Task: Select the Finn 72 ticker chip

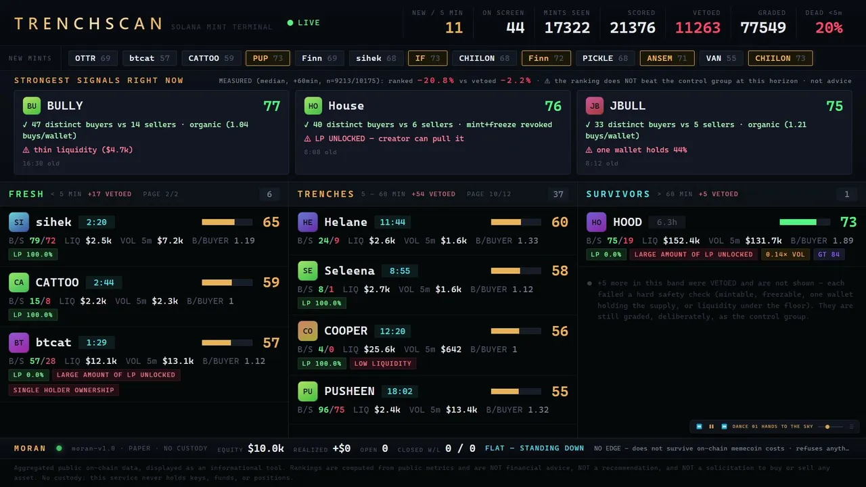Action: (546, 58)
